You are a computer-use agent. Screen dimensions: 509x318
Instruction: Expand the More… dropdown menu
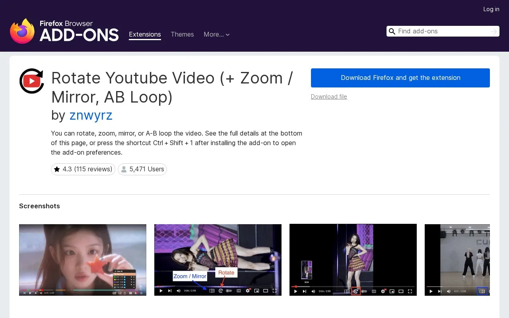point(217,35)
